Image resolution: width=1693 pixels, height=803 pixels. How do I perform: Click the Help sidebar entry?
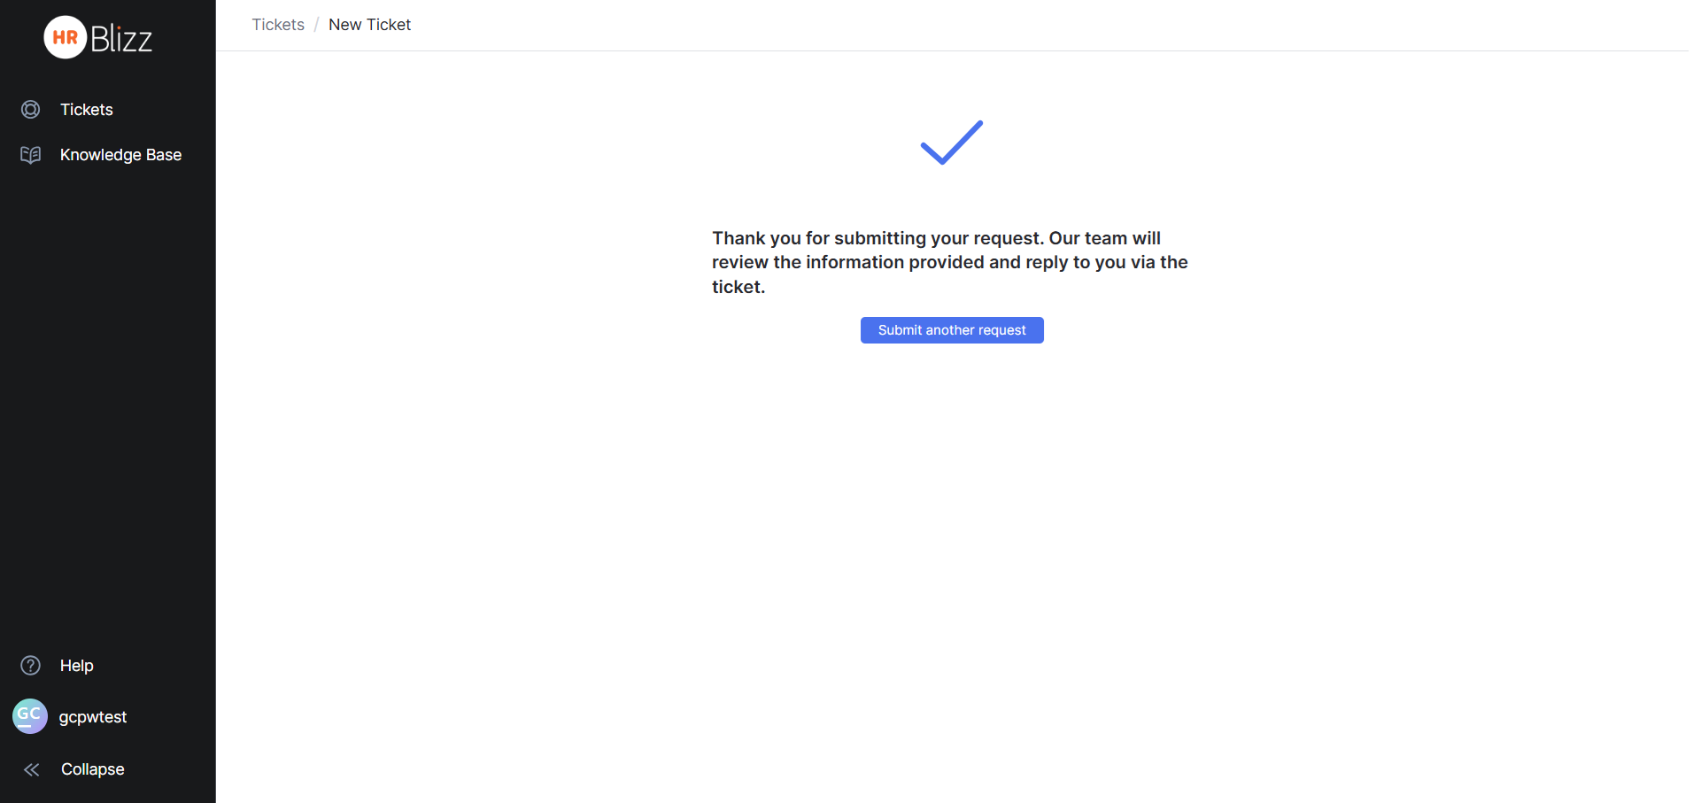pyautogui.click(x=76, y=665)
